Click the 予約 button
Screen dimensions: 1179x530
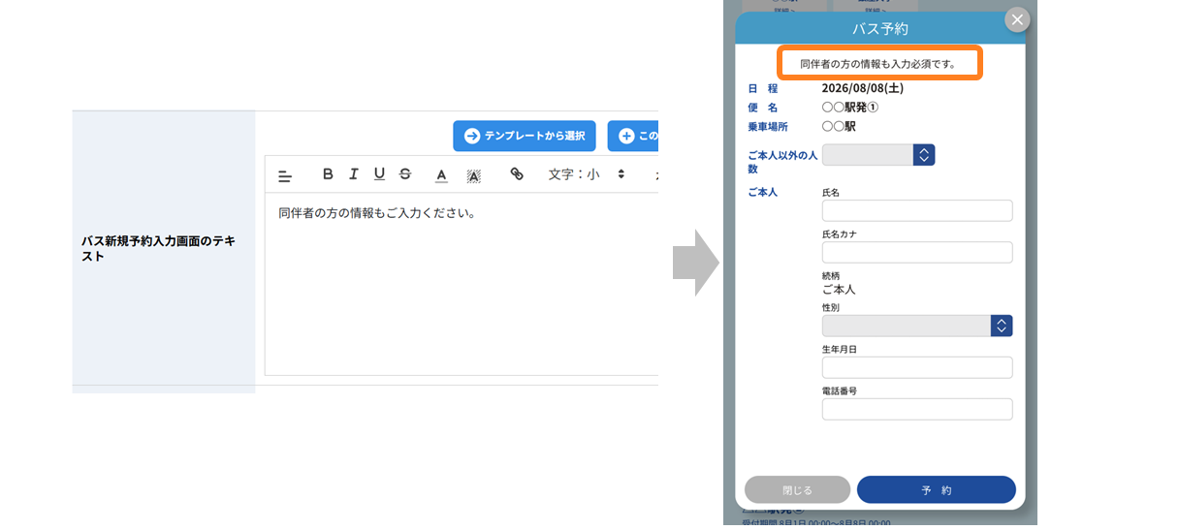937,489
